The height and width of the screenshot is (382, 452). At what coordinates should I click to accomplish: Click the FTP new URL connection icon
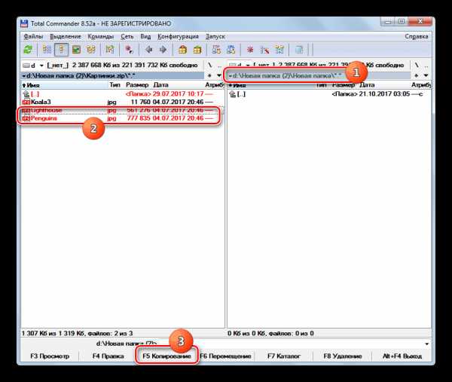coord(231,50)
